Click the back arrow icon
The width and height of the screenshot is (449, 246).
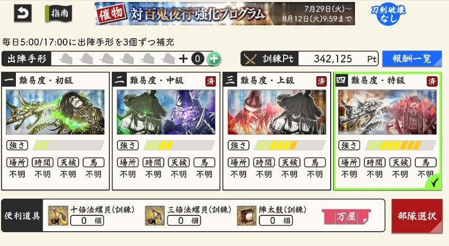click(x=23, y=13)
